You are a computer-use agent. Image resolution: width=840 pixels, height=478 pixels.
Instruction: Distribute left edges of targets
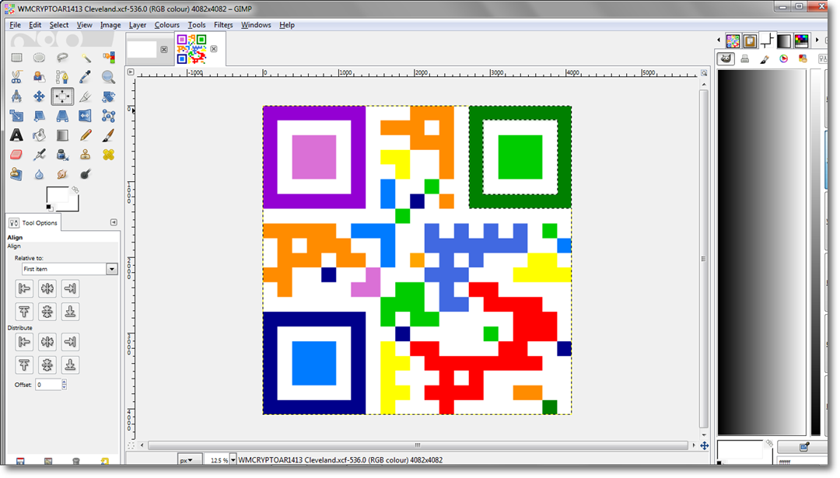click(x=24, y=341)
